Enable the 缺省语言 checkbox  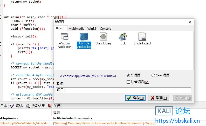pos(128,82)
